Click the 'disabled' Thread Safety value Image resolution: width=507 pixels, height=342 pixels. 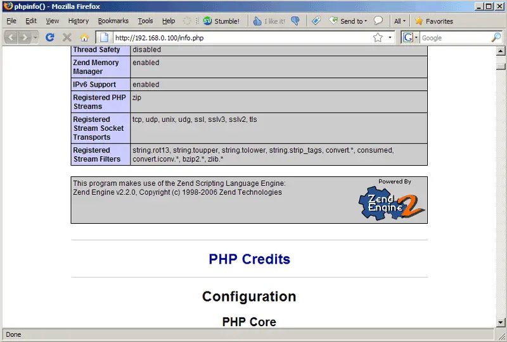[x=146, y=50]
